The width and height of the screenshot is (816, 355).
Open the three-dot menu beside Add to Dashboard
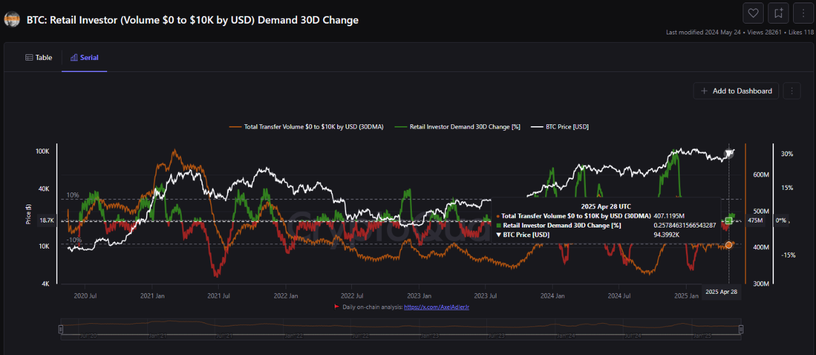[x=791, y=91]
